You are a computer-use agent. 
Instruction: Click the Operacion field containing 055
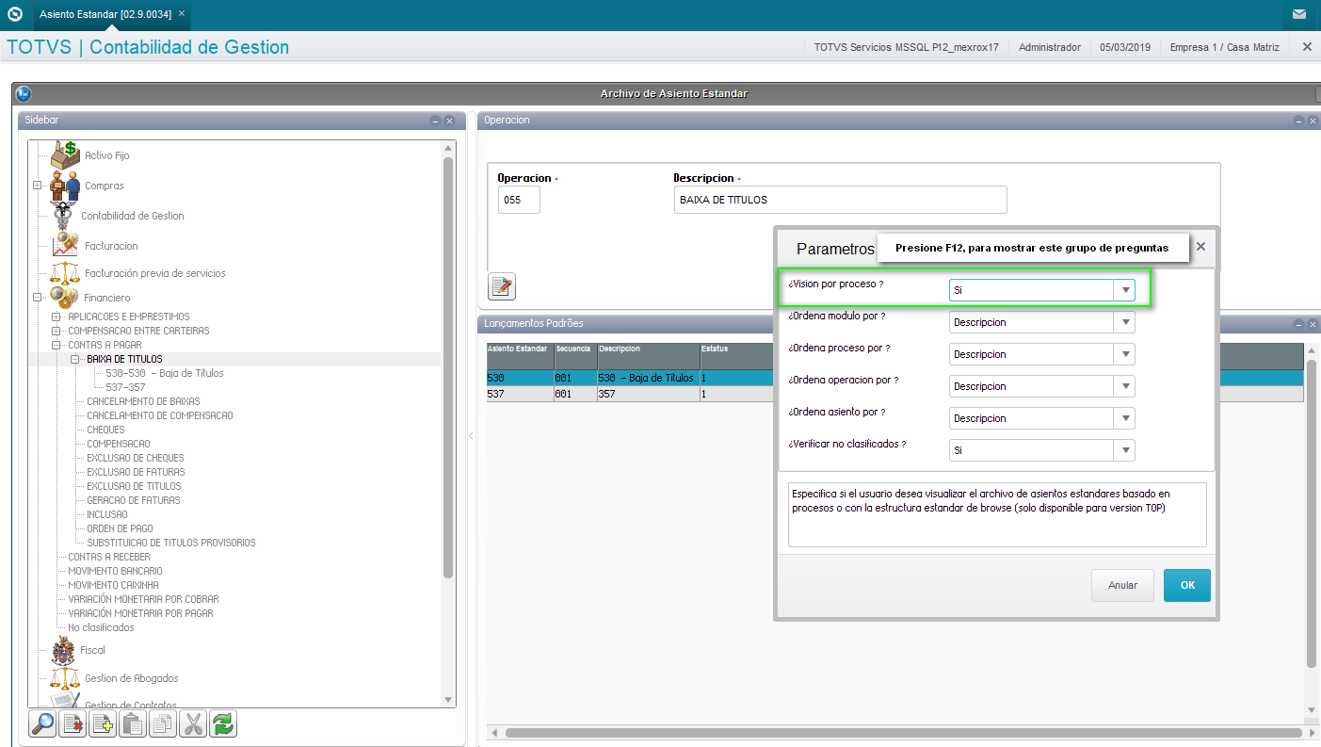[519, 200]
